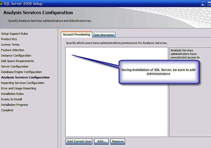Select the Disk Space Requirements step
Image resolution: width=211 pixels, height=148 pixels.
(x=17, y=61)
